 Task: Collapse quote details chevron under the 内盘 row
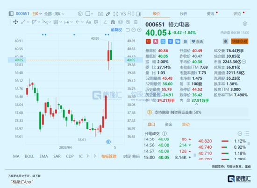point(197,104)
